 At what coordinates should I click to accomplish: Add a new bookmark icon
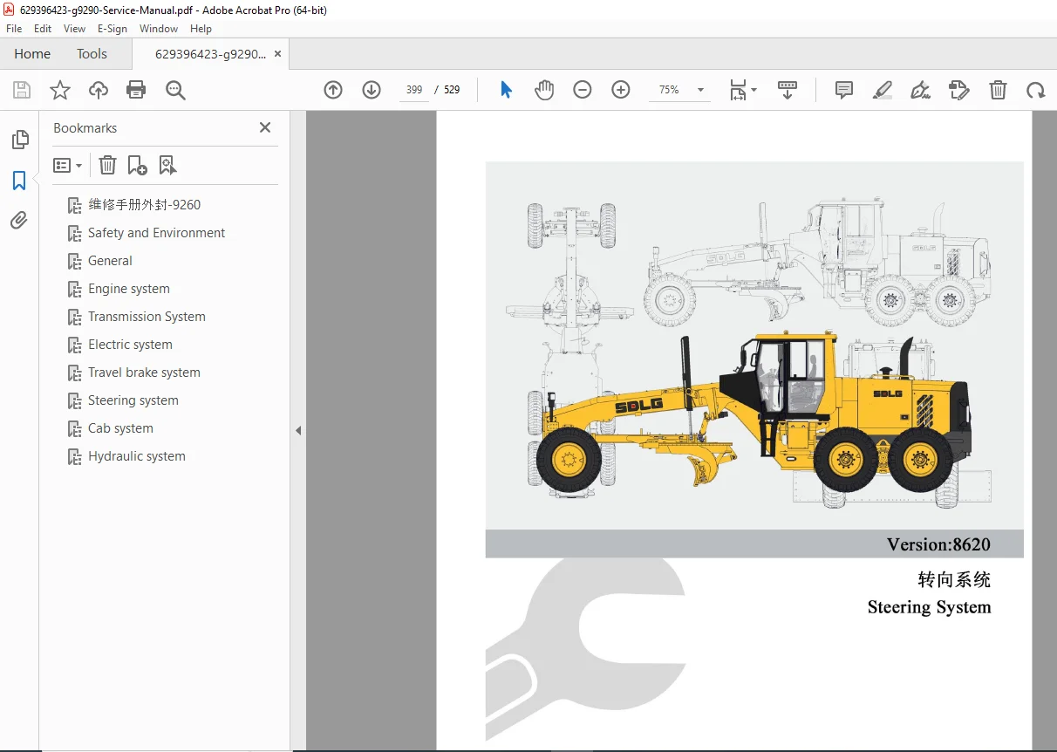[x=137, y=165]
